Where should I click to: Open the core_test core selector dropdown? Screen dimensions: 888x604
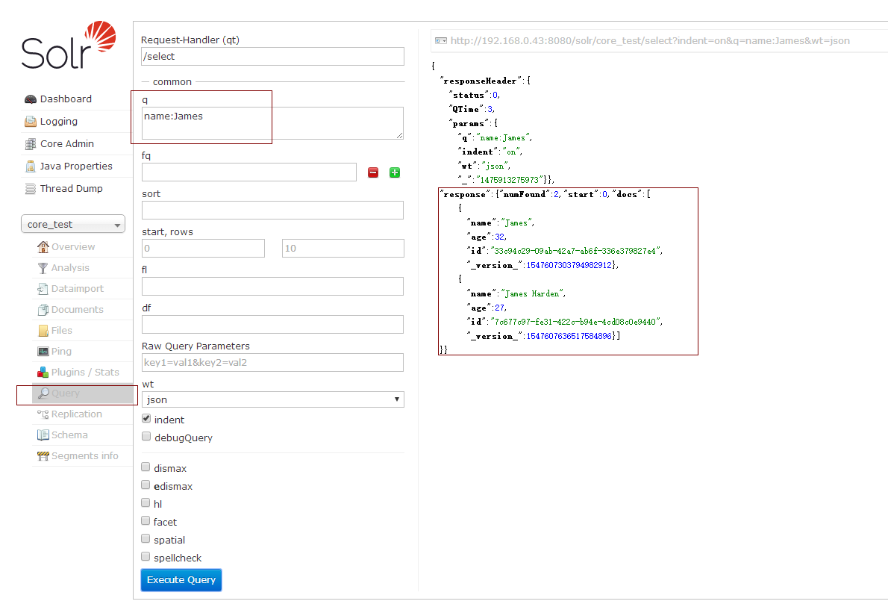73,225
